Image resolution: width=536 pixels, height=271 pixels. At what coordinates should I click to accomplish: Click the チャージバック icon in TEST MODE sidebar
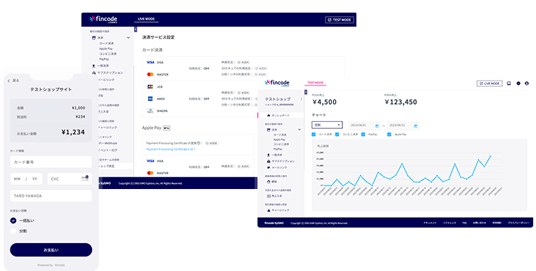tap(269, 210)
